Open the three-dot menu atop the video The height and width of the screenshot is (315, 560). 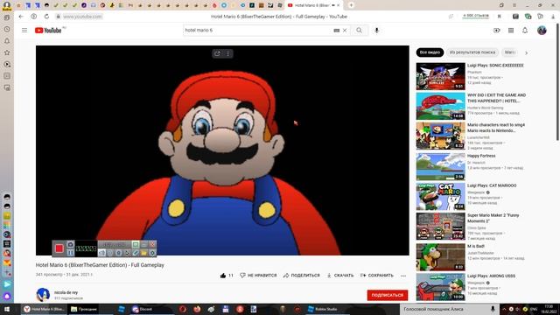pyautogui.click(x=227, y=53)
